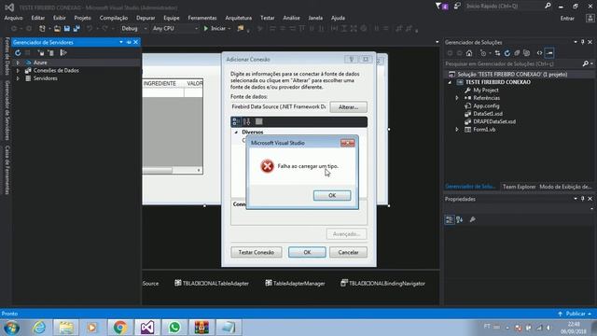
Task: Click Properties wrench icon in solution toolbar
Action: click(549, 53)
